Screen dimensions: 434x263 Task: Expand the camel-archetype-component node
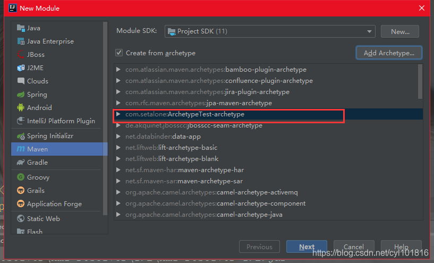click(x=118, y=203)
